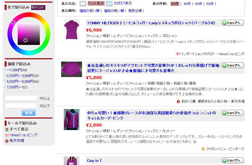
Task: Click the 検索 price search button
Action: (x=29, y=113)
